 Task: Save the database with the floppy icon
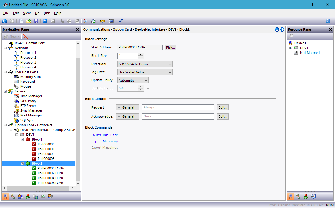pos(36,21)
